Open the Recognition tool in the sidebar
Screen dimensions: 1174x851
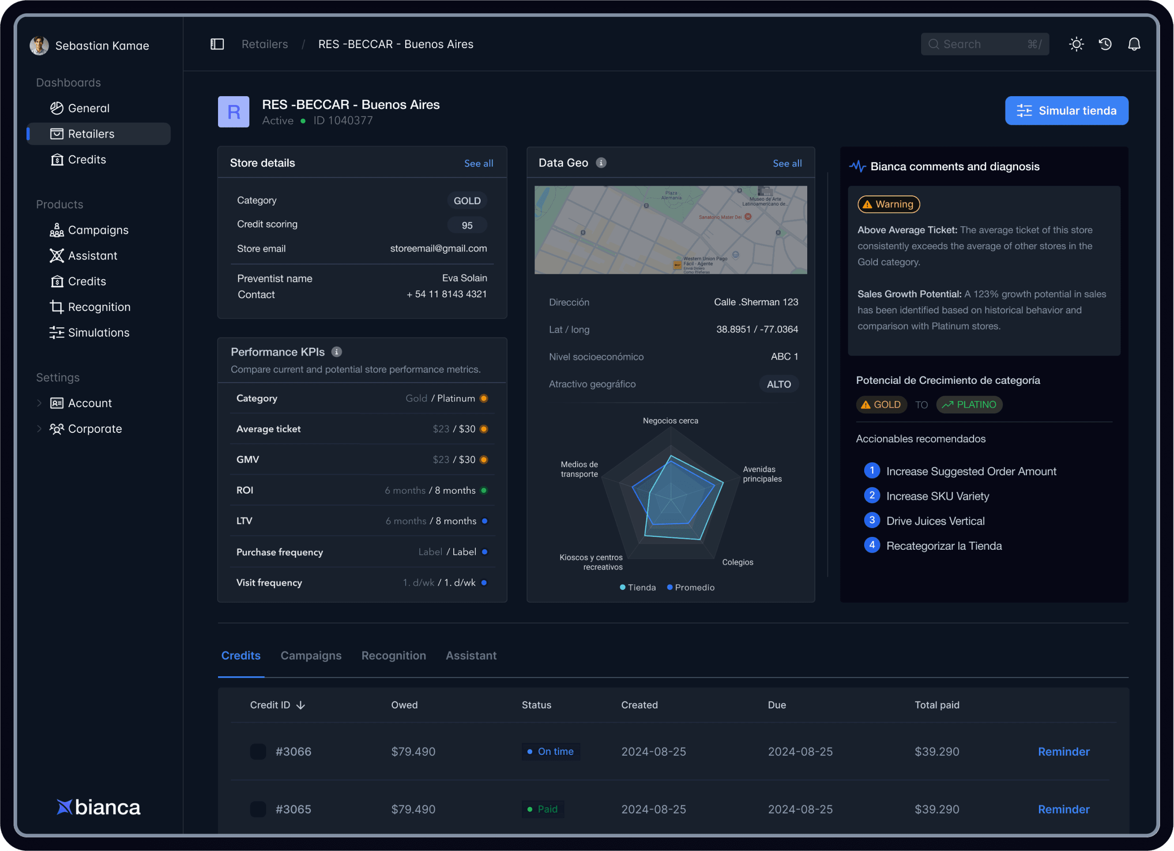pyautogui.click(x=57, y=307)
